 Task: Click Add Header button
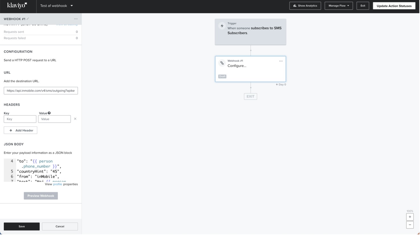pyautogui.click(x=21, y=130)
